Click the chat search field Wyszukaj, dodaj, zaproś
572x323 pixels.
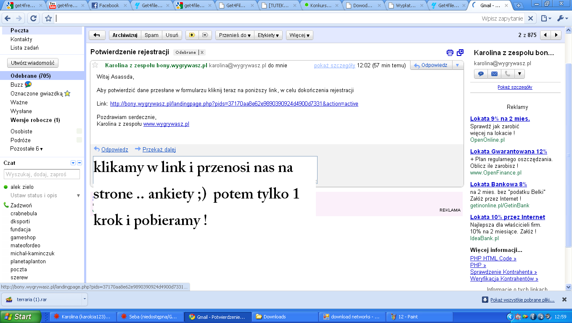click(x=42, y=174)
